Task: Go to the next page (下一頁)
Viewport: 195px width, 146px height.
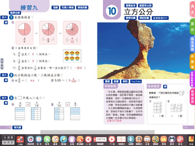Action: click(112, 139)
